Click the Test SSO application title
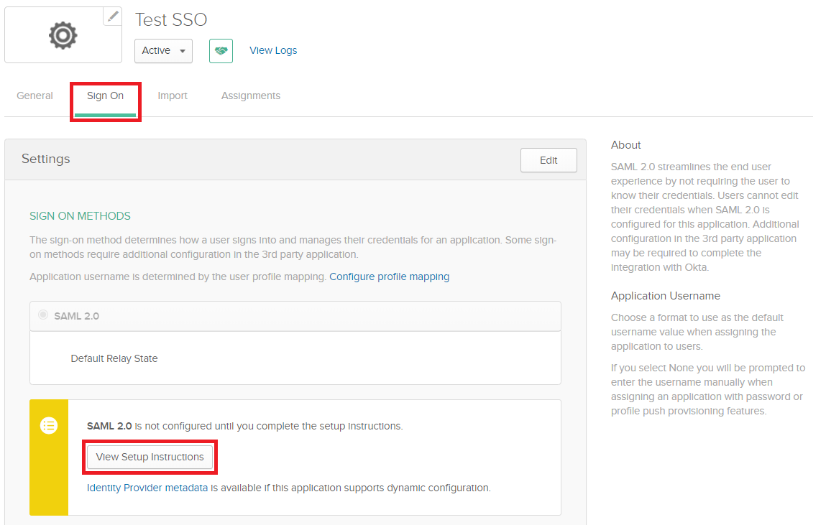Image resolution: width=826 pixels, height=525 pixels. click(171, 20)
